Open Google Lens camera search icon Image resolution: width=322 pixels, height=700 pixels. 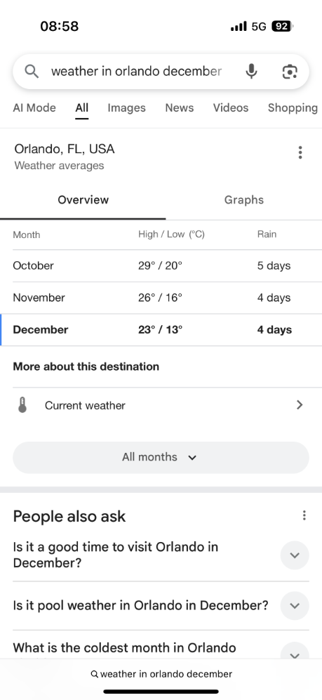pos(290,72)
